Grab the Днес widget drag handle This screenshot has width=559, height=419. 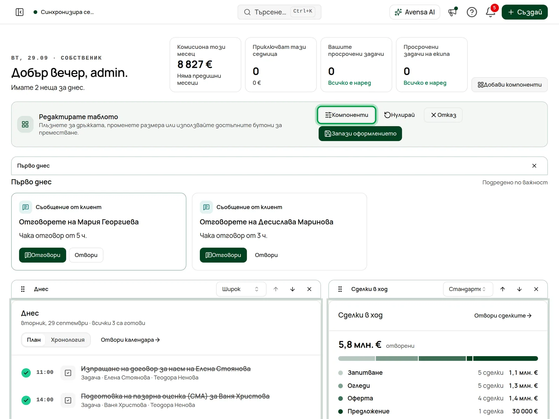pyautogui.click(x=23, y=289)
